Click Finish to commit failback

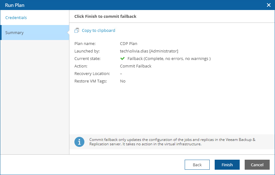point(227,165)
